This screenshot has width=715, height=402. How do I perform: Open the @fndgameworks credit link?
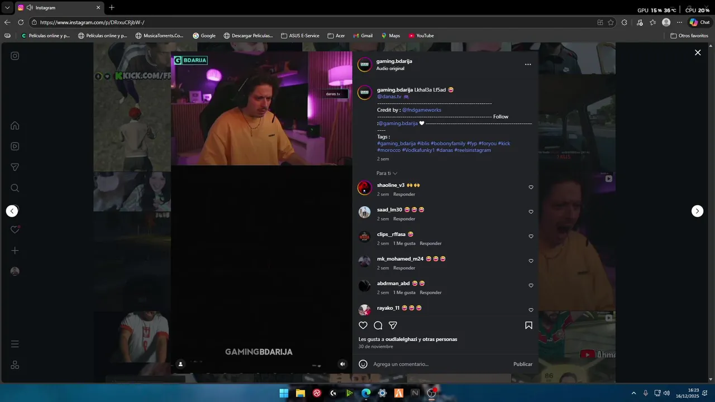click(422, 110)
